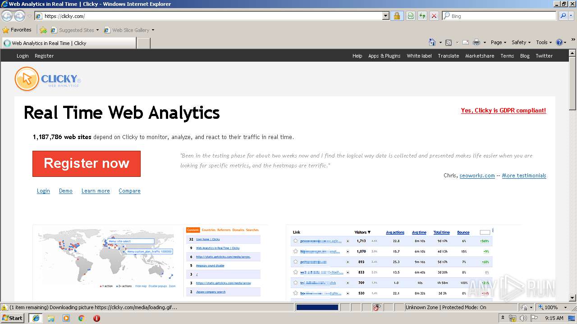Click the More testimonials link
577x324 pixels.
click(x=524, y=175)
